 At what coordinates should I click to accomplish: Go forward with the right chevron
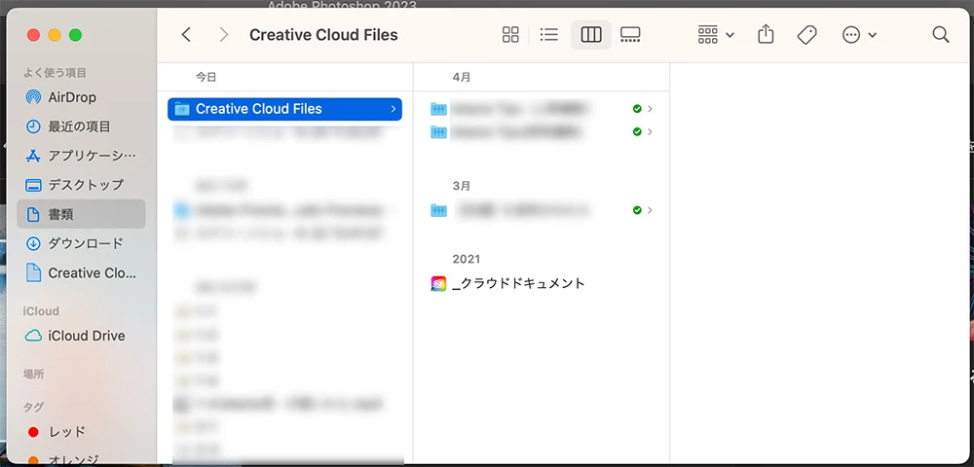(x=224, y=35)
